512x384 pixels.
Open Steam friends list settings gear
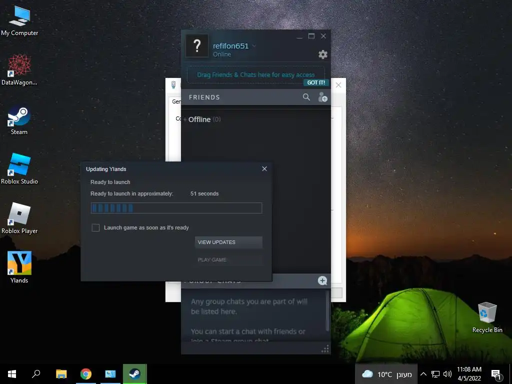click(x=322, y=54)
